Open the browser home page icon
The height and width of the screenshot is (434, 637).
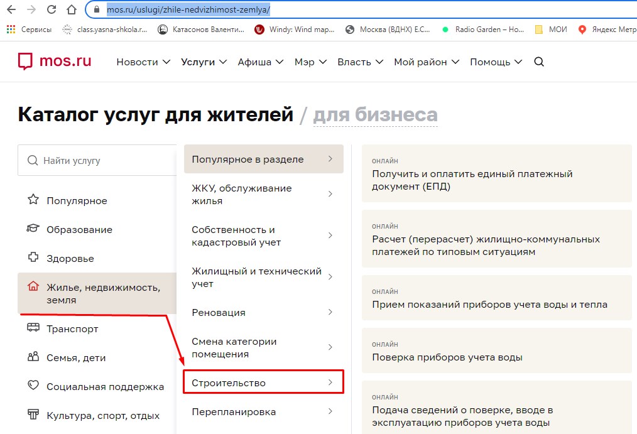point(72,9)
